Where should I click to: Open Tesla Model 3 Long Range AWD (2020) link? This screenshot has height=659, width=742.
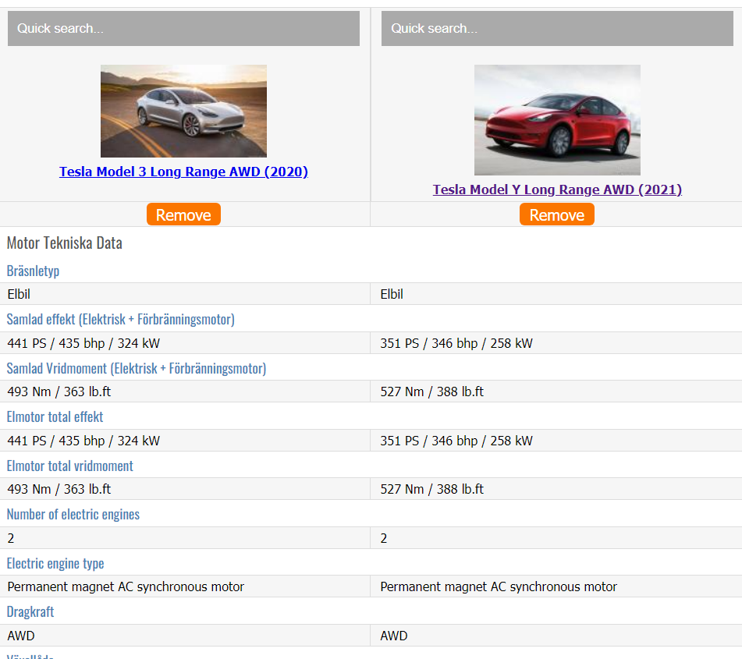183,172
